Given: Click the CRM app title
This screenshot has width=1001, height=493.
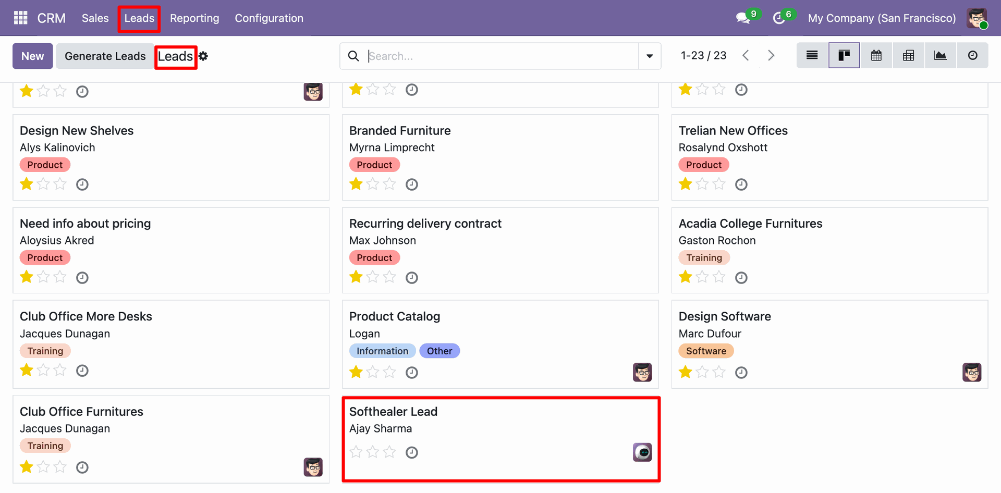Looking at the screenshot, I should 51,18.
